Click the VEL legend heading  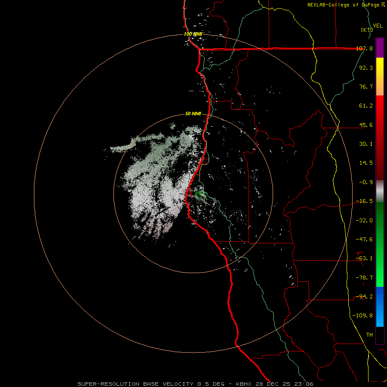click(378, 26)
